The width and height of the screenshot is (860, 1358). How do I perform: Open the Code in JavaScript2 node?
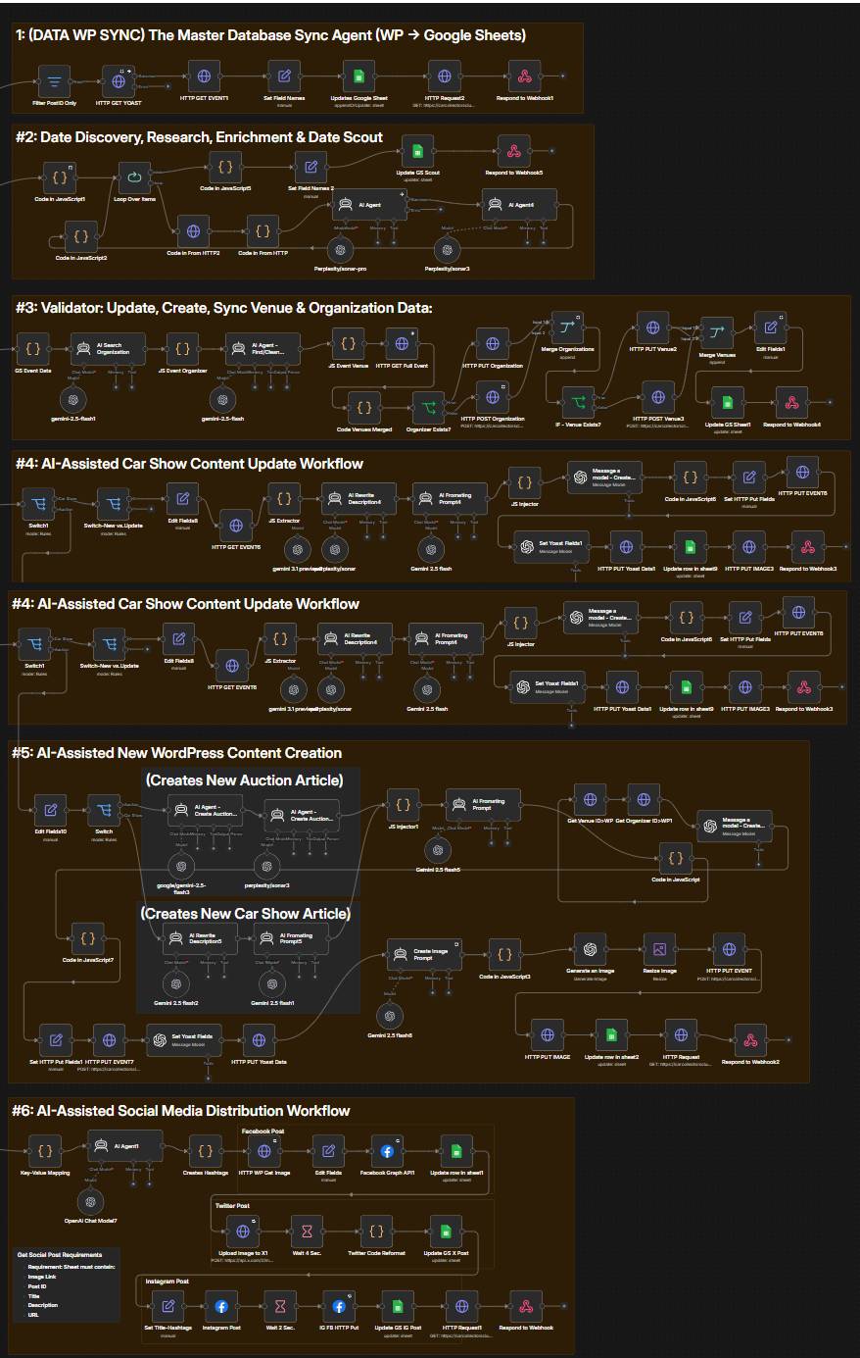81,236
